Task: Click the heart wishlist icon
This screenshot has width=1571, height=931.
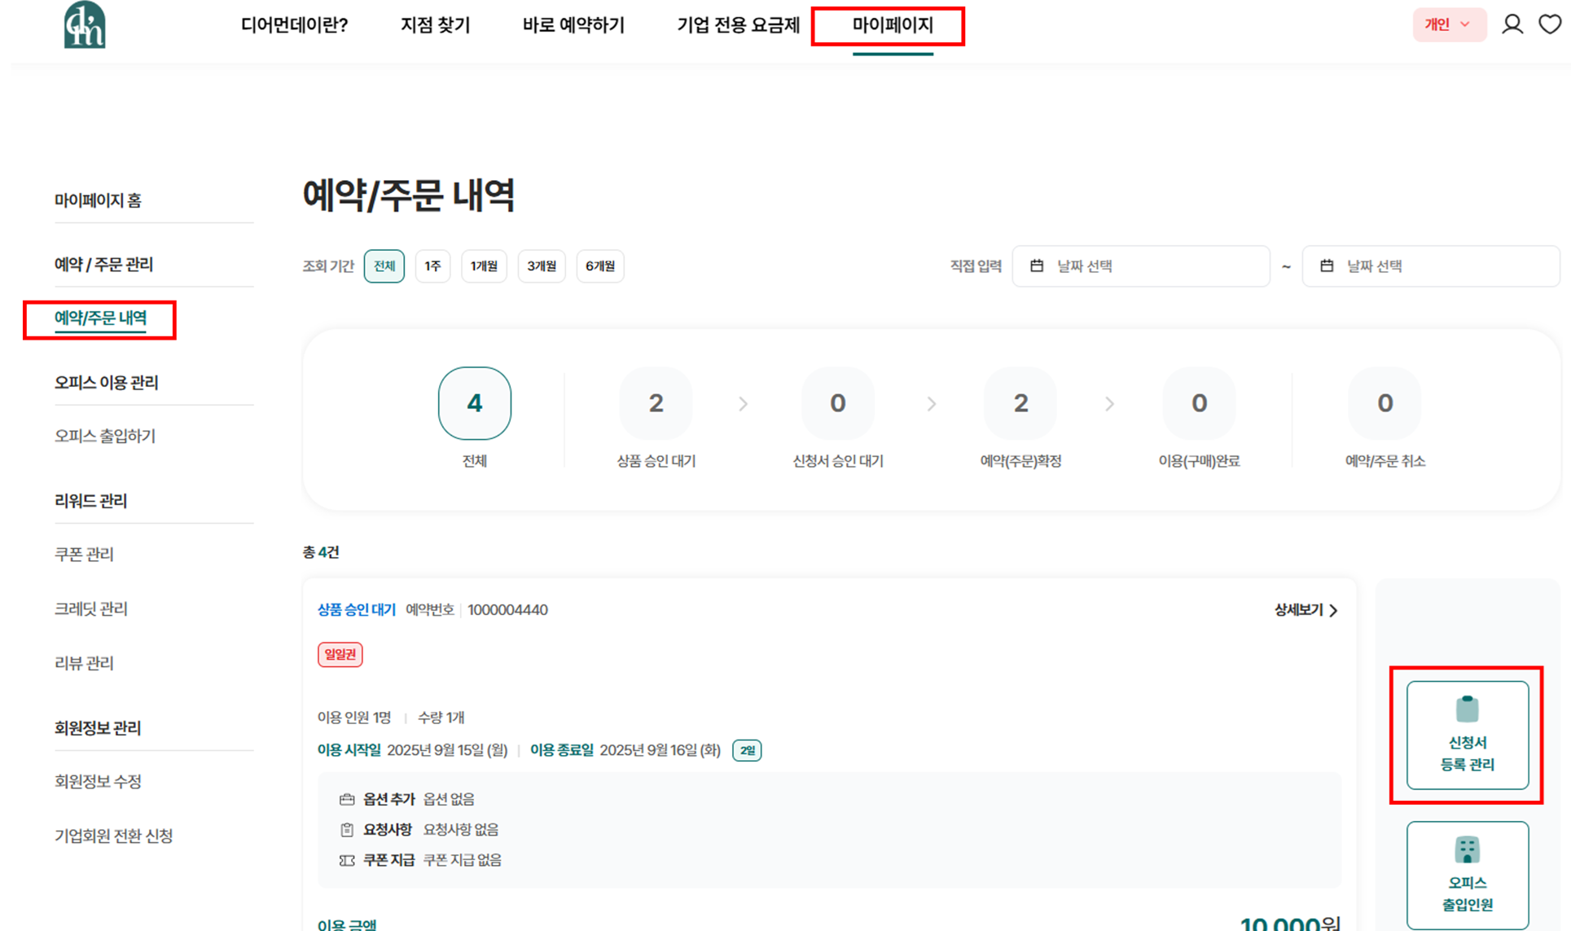Action: 1550,24
